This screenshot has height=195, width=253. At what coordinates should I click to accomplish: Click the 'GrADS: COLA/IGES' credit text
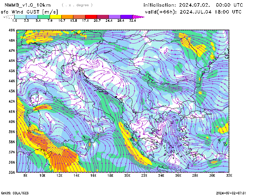point(13,193)
